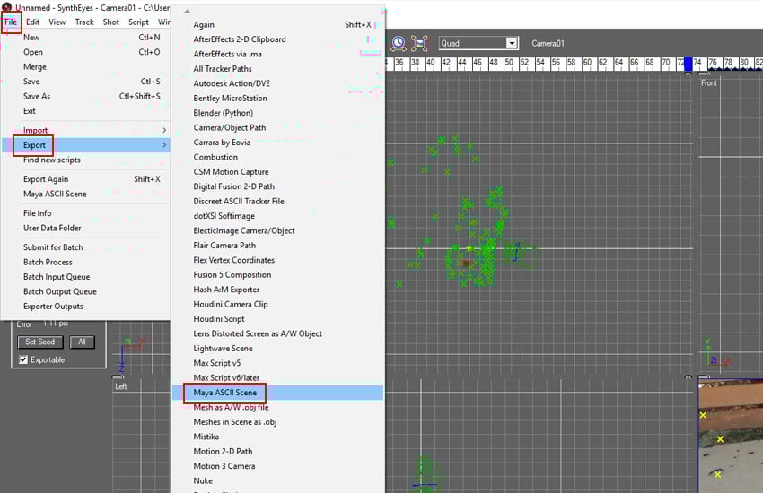
Task: Select Digital Fusion 2-D Path exporter
Action: pos(278,186)
